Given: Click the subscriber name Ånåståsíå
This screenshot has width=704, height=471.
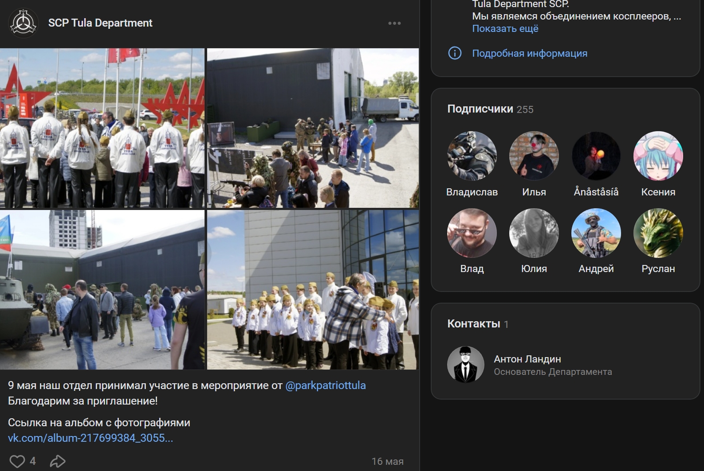Looking at the screenshot, I should 596,192.
